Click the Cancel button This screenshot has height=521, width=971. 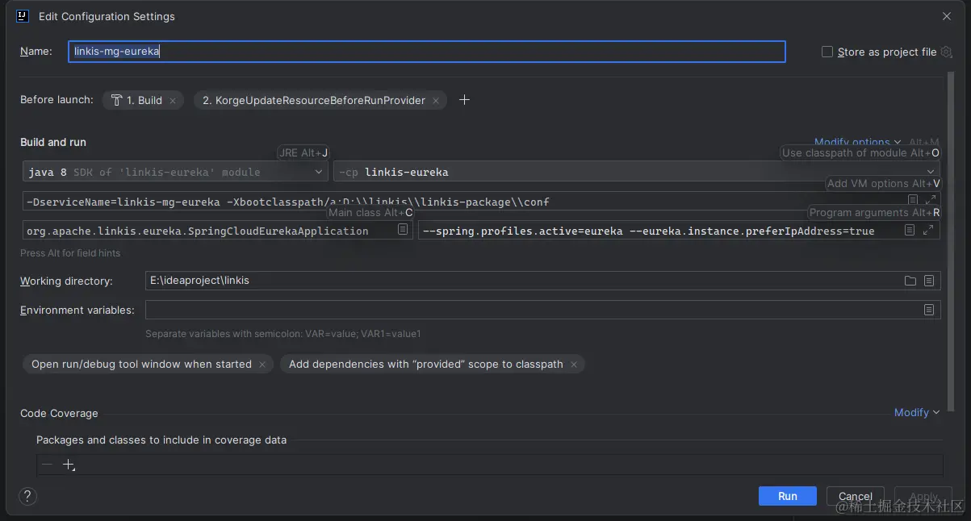point(856,496)
